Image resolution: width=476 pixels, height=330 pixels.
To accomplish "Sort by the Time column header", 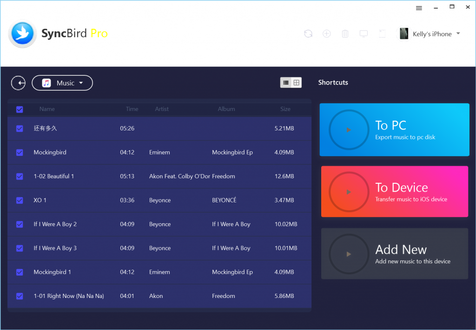I will click(x=132, y=109).
